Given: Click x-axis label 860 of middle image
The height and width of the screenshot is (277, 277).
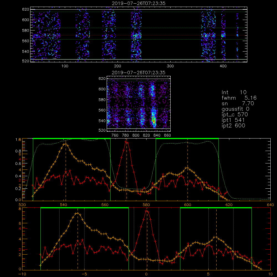Looking at the screenshot, I should coord(168,135).
